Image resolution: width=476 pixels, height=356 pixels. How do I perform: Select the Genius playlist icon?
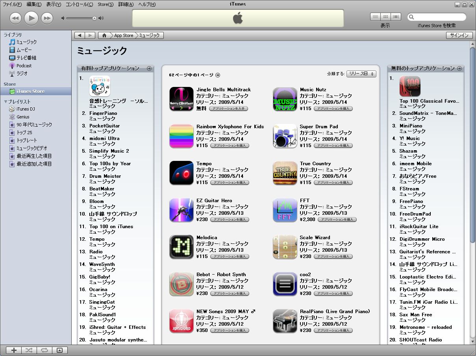[12, 117]
